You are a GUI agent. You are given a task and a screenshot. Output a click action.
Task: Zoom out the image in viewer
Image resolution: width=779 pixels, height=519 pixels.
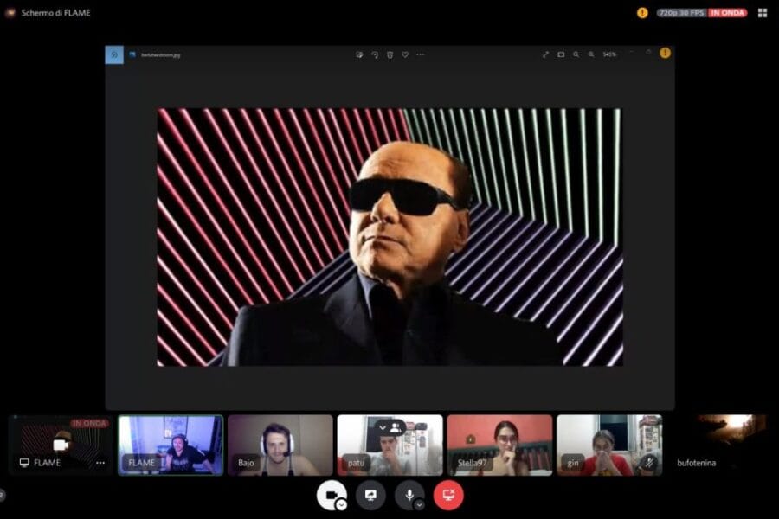click(x=576, y=54)
